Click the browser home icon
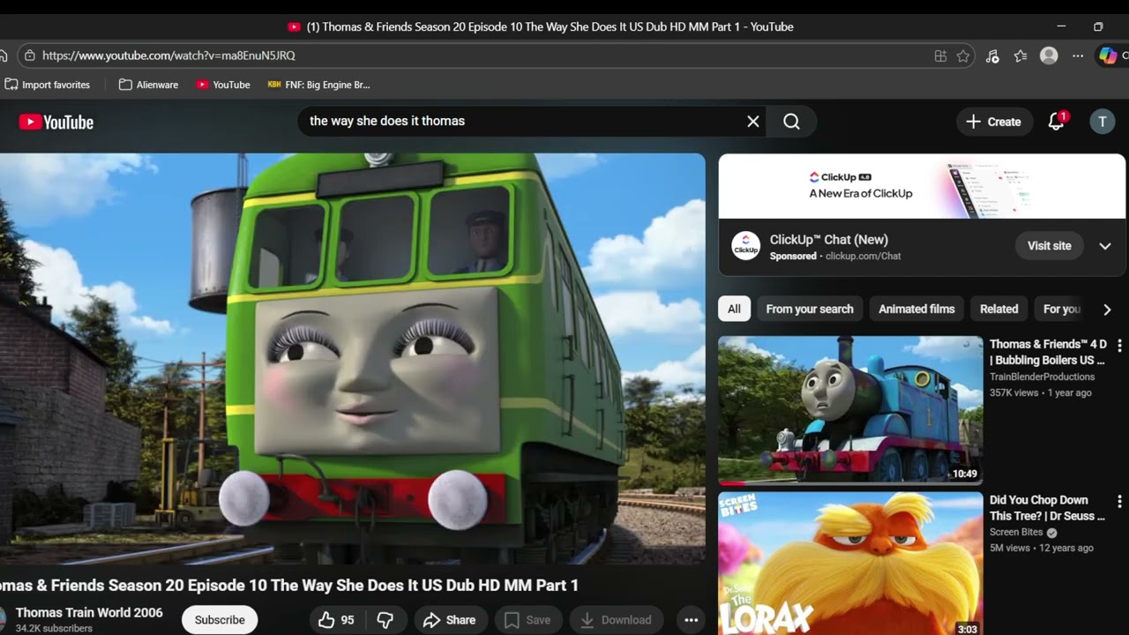1129x635 pixels. [x=4, y=56]
